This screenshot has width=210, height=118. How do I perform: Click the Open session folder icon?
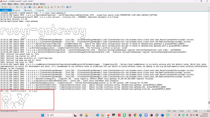[5, 7]
